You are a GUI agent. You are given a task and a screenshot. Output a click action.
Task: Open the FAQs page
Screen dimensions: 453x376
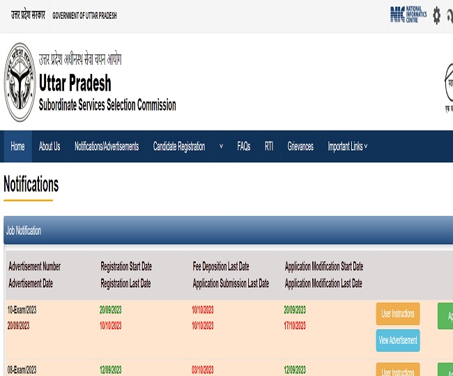[243, 146]
